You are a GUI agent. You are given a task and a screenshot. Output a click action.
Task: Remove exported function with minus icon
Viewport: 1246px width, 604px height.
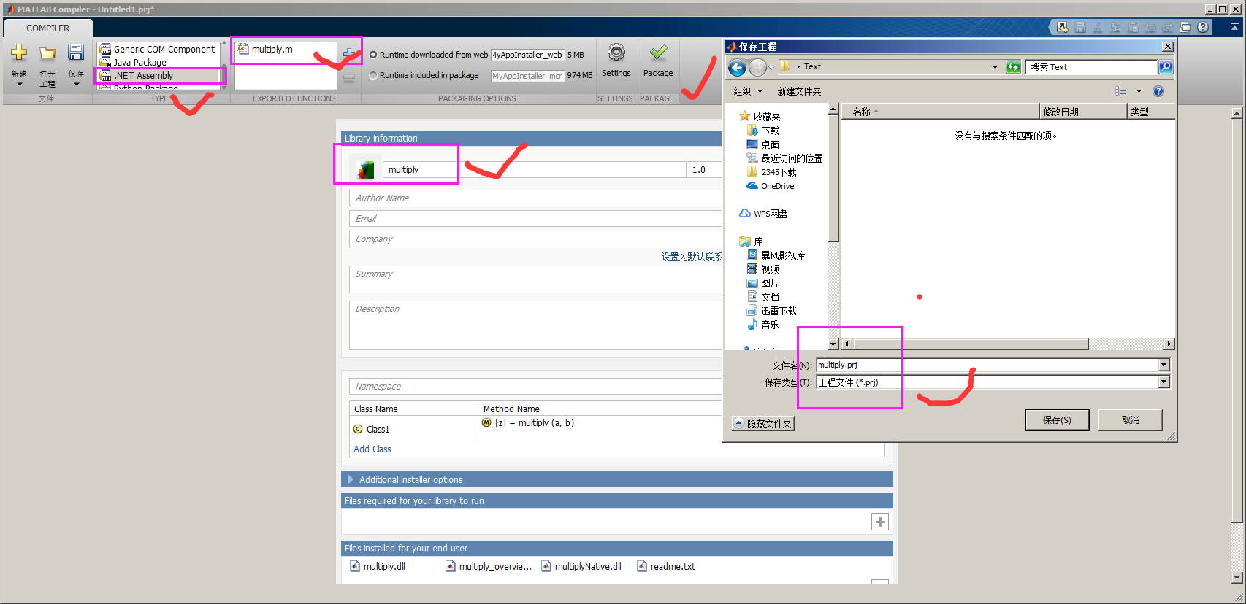click(x=349, y=78)
